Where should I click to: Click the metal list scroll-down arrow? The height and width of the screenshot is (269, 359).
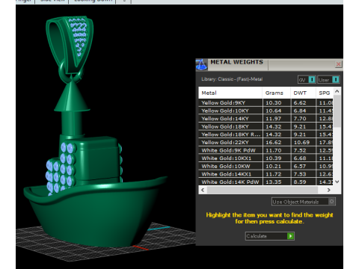tap(337, 182)
